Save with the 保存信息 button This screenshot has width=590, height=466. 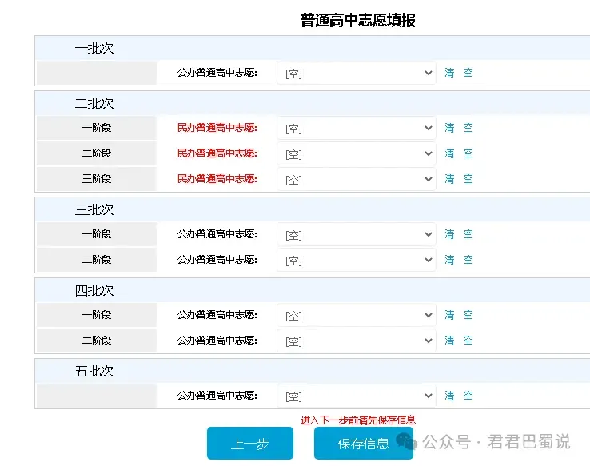(x=364, y=444)
